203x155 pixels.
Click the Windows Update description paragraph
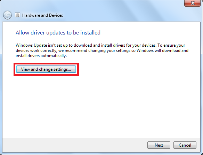(x=102, y=51)
